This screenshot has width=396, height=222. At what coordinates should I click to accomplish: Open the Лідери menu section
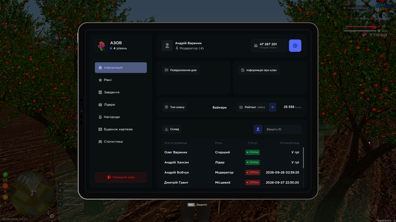121,105
